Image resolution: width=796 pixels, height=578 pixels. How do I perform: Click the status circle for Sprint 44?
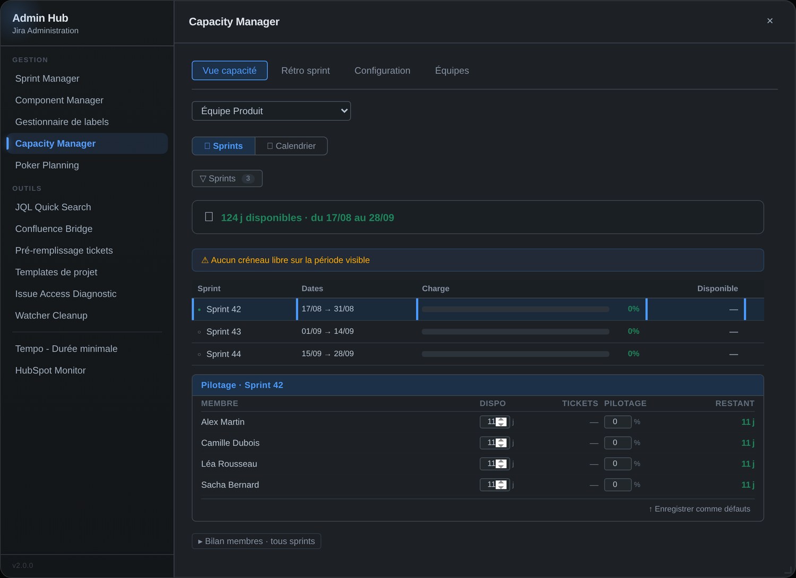point(200,354)
